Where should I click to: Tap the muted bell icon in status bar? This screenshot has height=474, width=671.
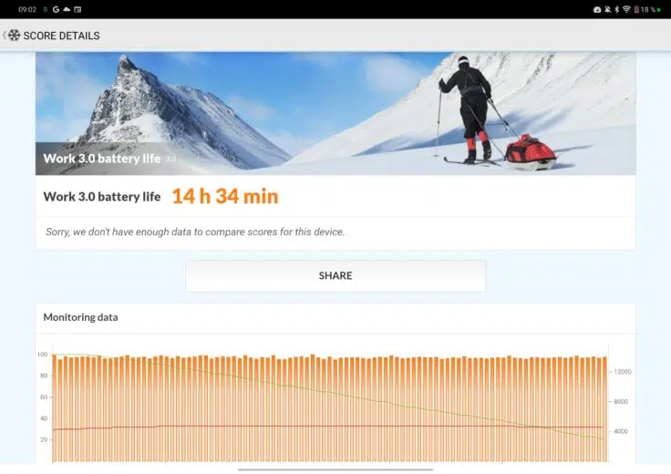pos(608,9)
